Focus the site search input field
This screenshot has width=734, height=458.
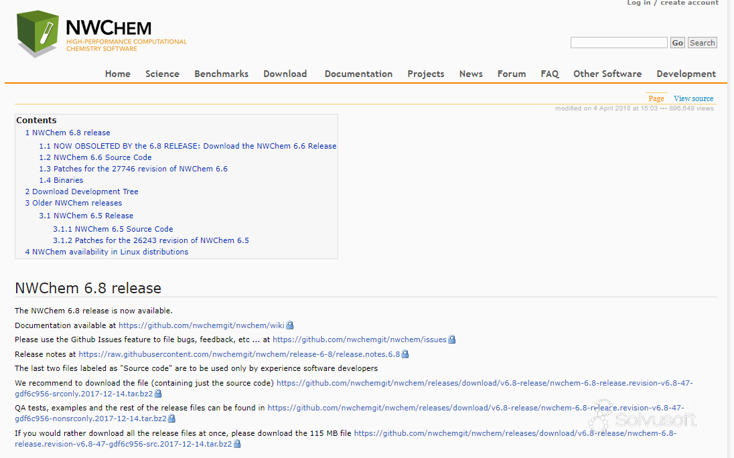pyautogui.click(x=619, y=43)
